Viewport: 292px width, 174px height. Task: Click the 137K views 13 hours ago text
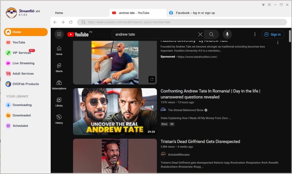click(x=177, y=102)
